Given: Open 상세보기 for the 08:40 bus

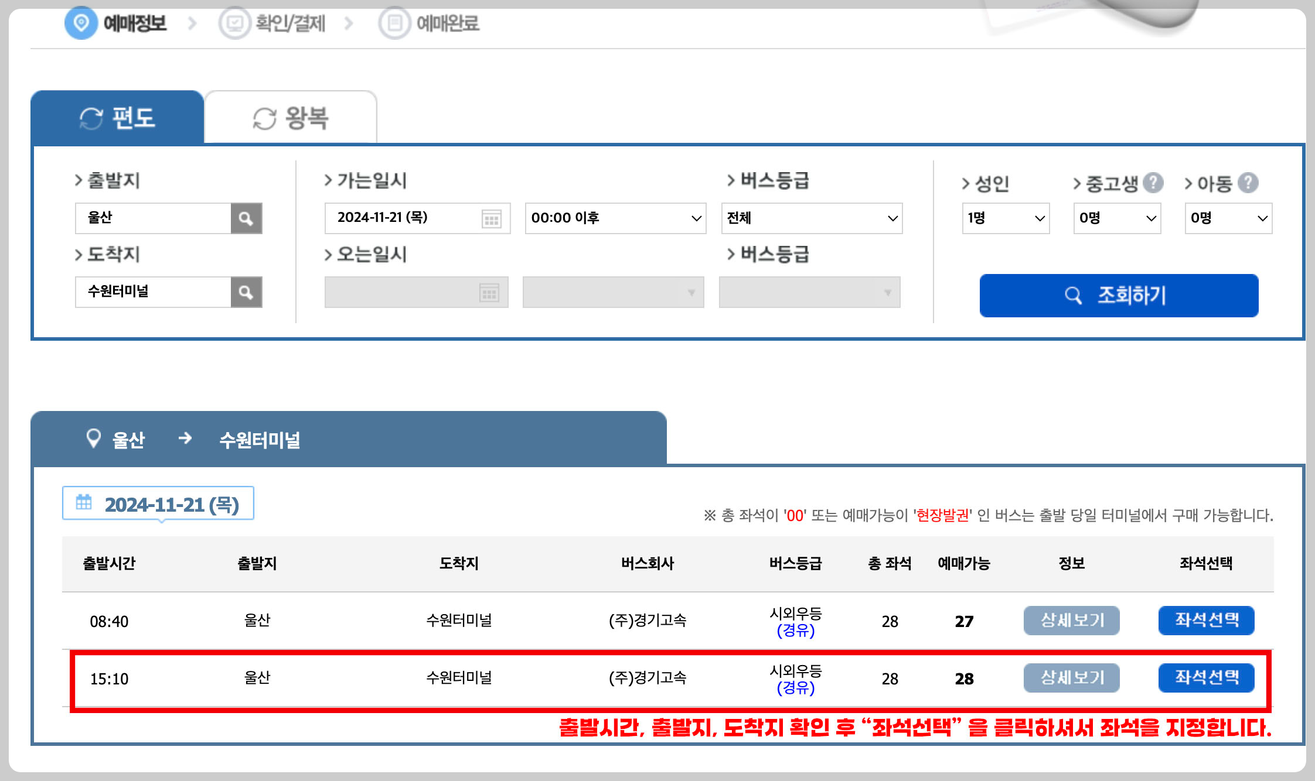Looking at the screenshot, I should click(x=1071, y=621).
